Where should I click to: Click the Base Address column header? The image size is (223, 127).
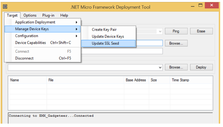click(136, 80)
